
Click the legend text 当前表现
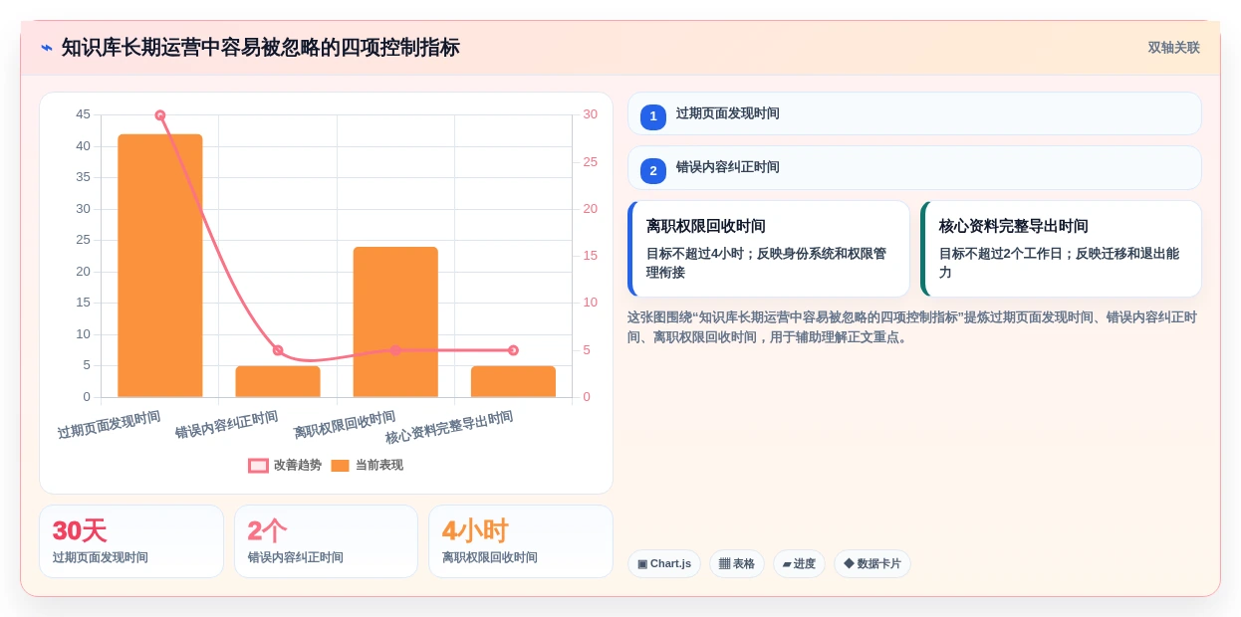click(x=379, y=466)
